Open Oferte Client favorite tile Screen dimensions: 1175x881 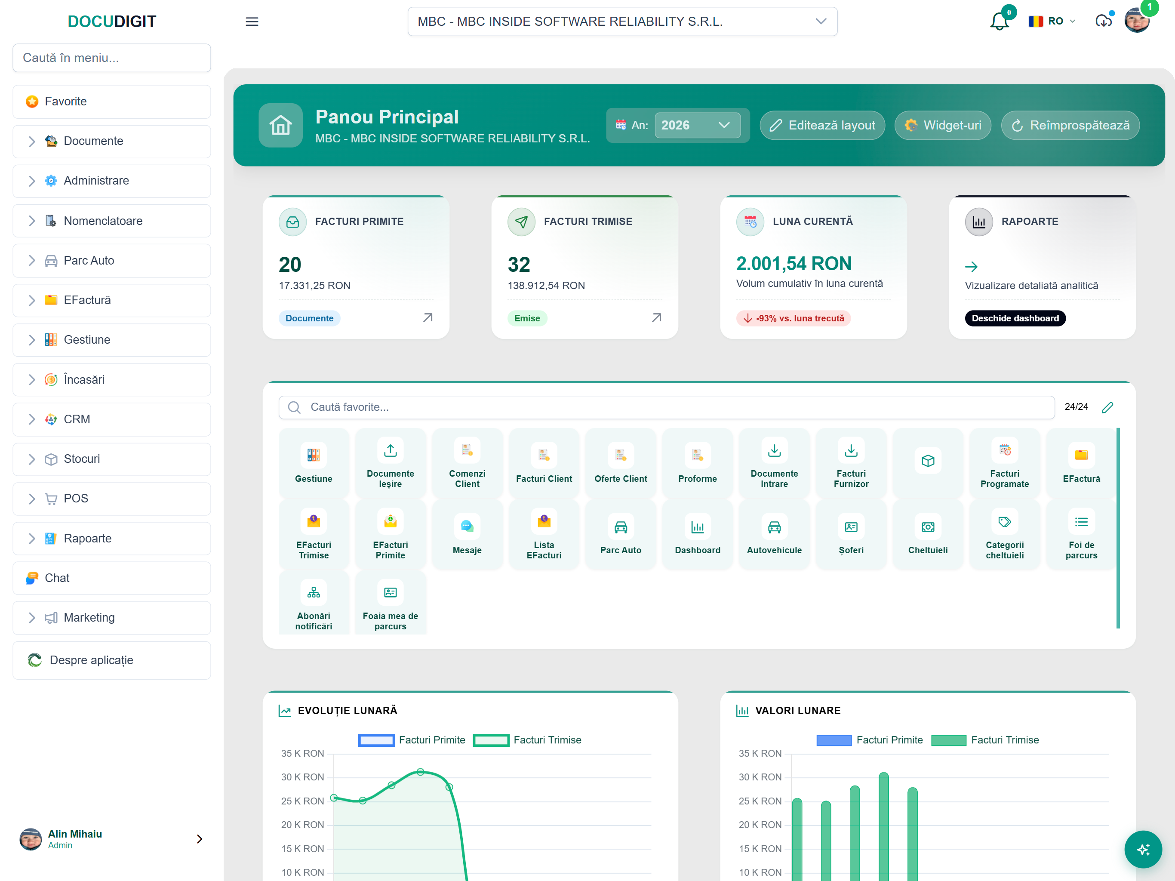621,463
